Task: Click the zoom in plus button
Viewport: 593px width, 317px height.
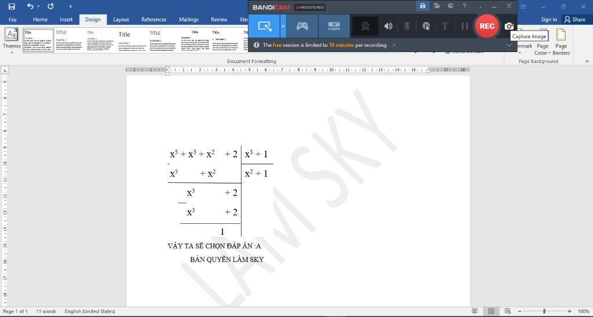Action: point(570,311)
